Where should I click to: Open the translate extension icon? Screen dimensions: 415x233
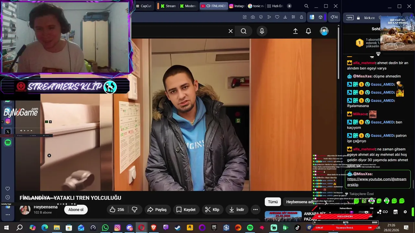(x=312, y=17)
